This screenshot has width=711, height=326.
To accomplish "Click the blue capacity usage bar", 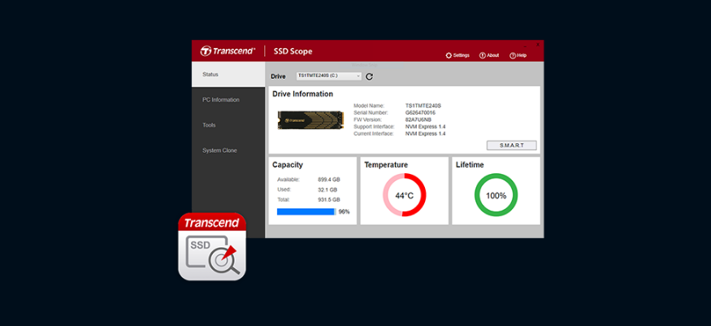I will (306, 211).
